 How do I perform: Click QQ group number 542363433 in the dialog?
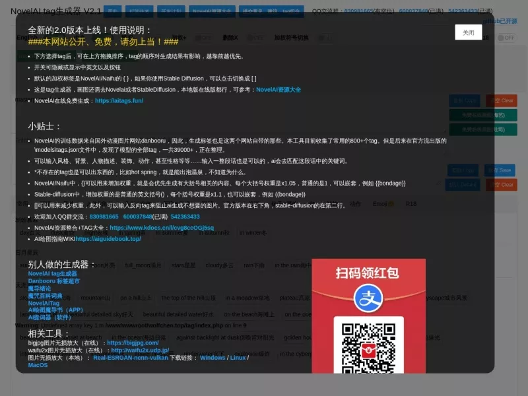pos(185,216)
